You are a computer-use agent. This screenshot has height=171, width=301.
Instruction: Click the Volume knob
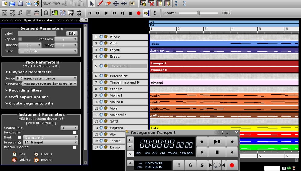(x=15, y=160)
